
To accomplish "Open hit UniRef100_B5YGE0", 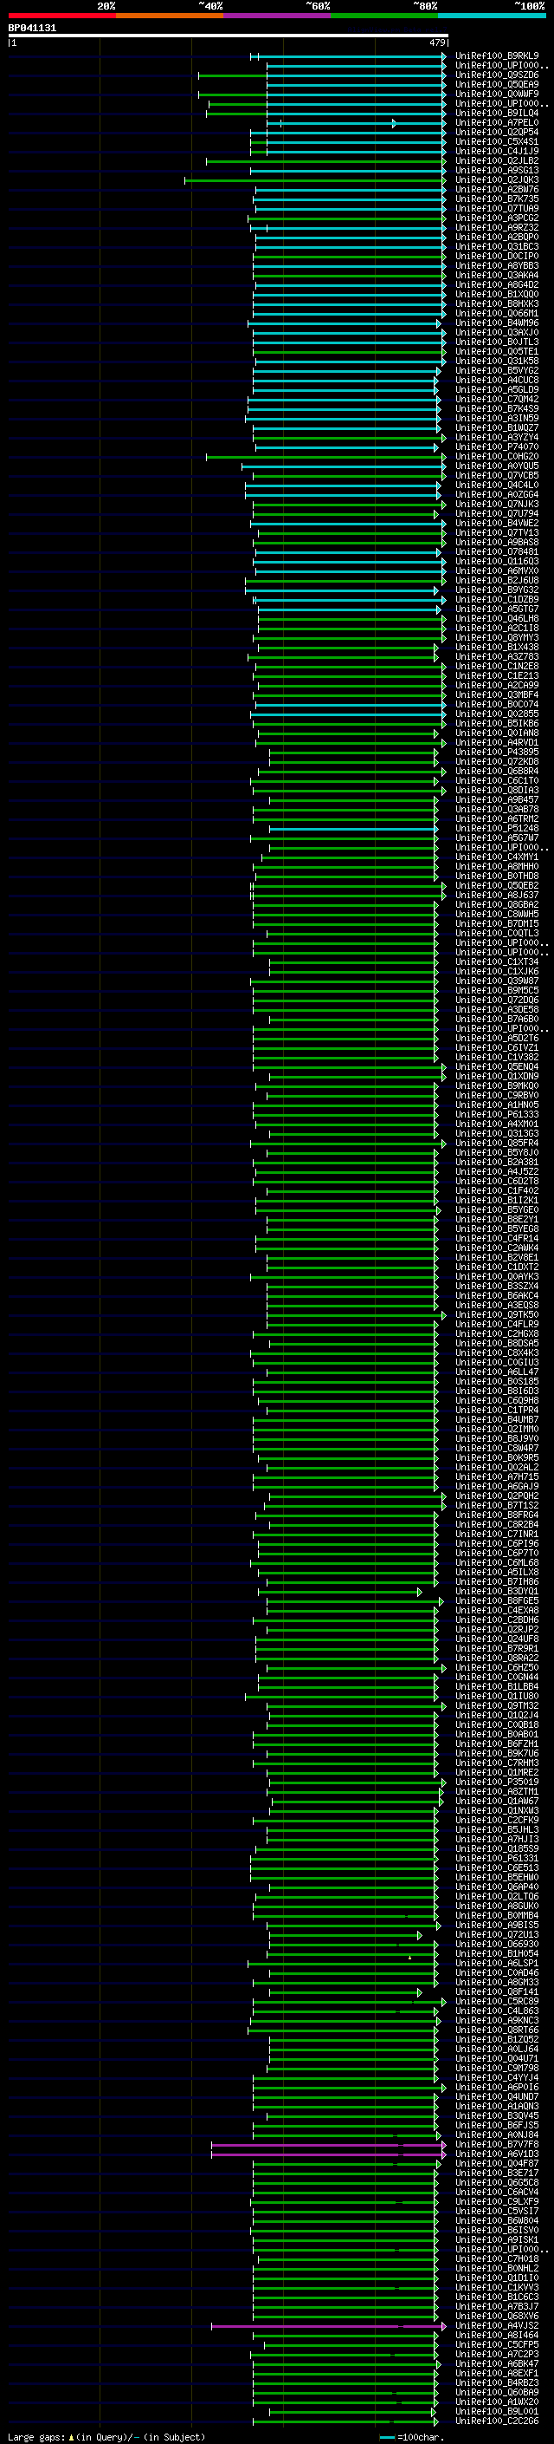I will click(x=497, y=1209).
